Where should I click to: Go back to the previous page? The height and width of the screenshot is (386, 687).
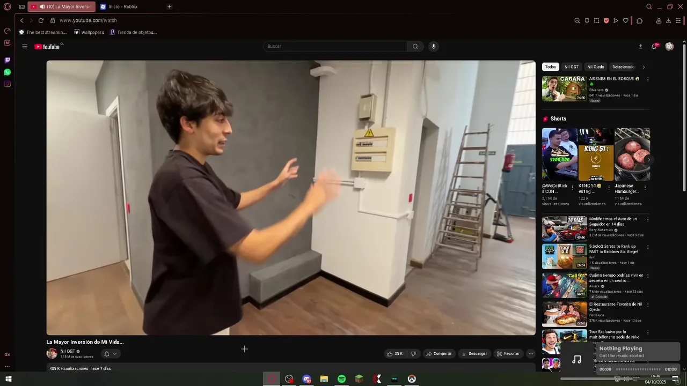tap(21, 20)
